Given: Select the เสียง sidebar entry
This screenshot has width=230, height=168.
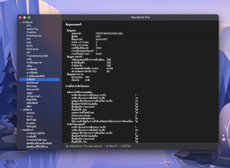Looking at the screenshot, I should pyautogui.click(x=29, y=106).
